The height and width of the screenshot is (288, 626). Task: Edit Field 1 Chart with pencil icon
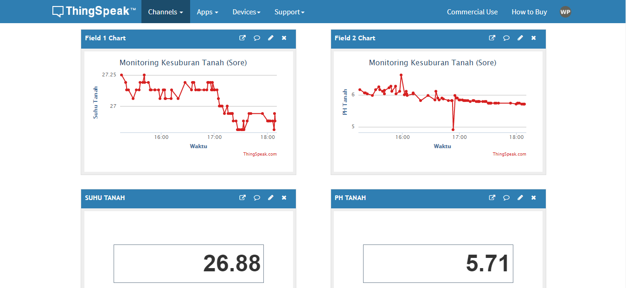point(270,38)
